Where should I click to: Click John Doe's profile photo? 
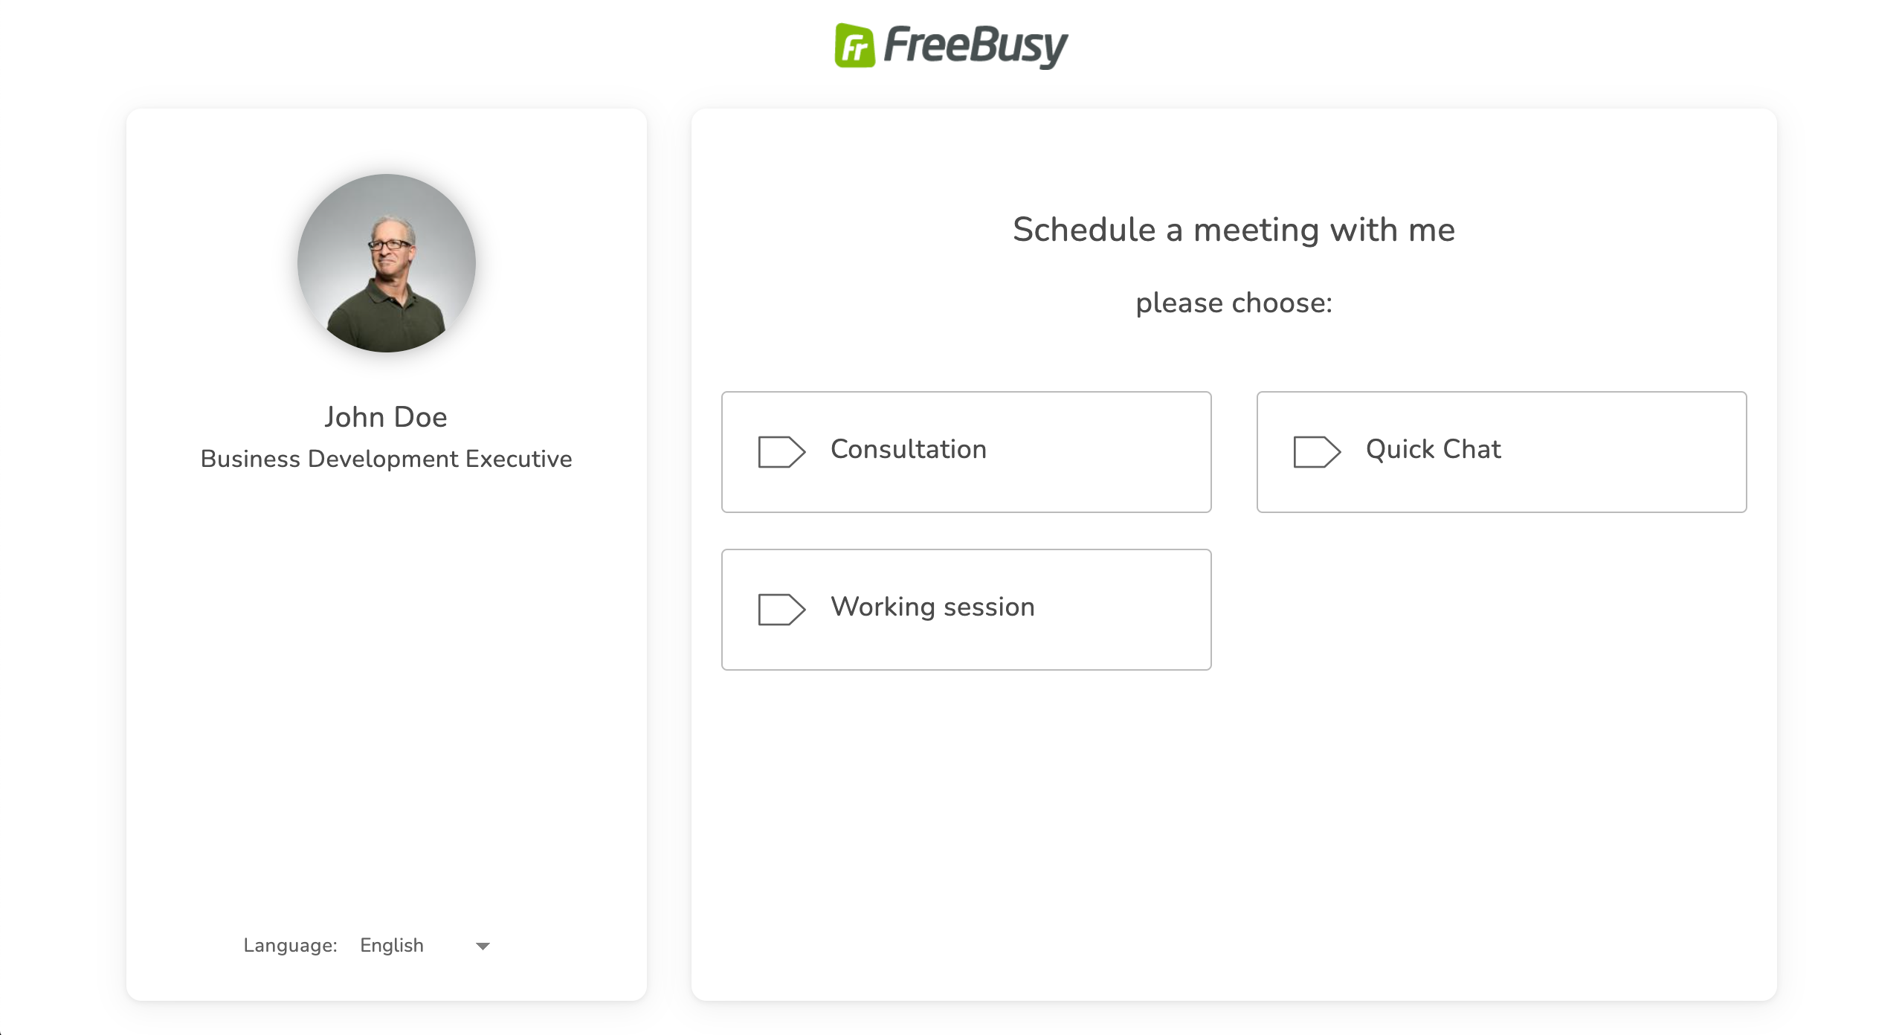point(387,263)
